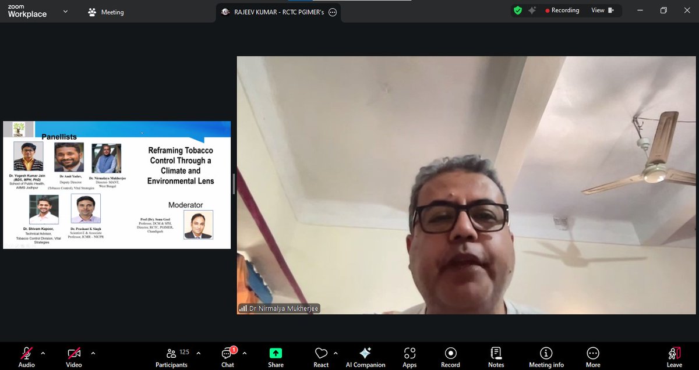Click the green encryption shield icon
The image size is (699, 370).
pos(517,10)
